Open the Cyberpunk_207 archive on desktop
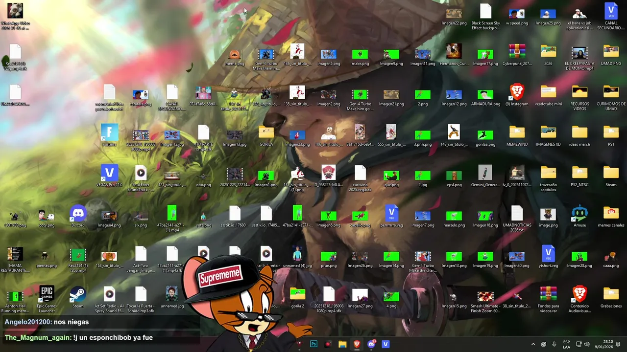Viewport: 627px width, 352px height. point(517,55)
